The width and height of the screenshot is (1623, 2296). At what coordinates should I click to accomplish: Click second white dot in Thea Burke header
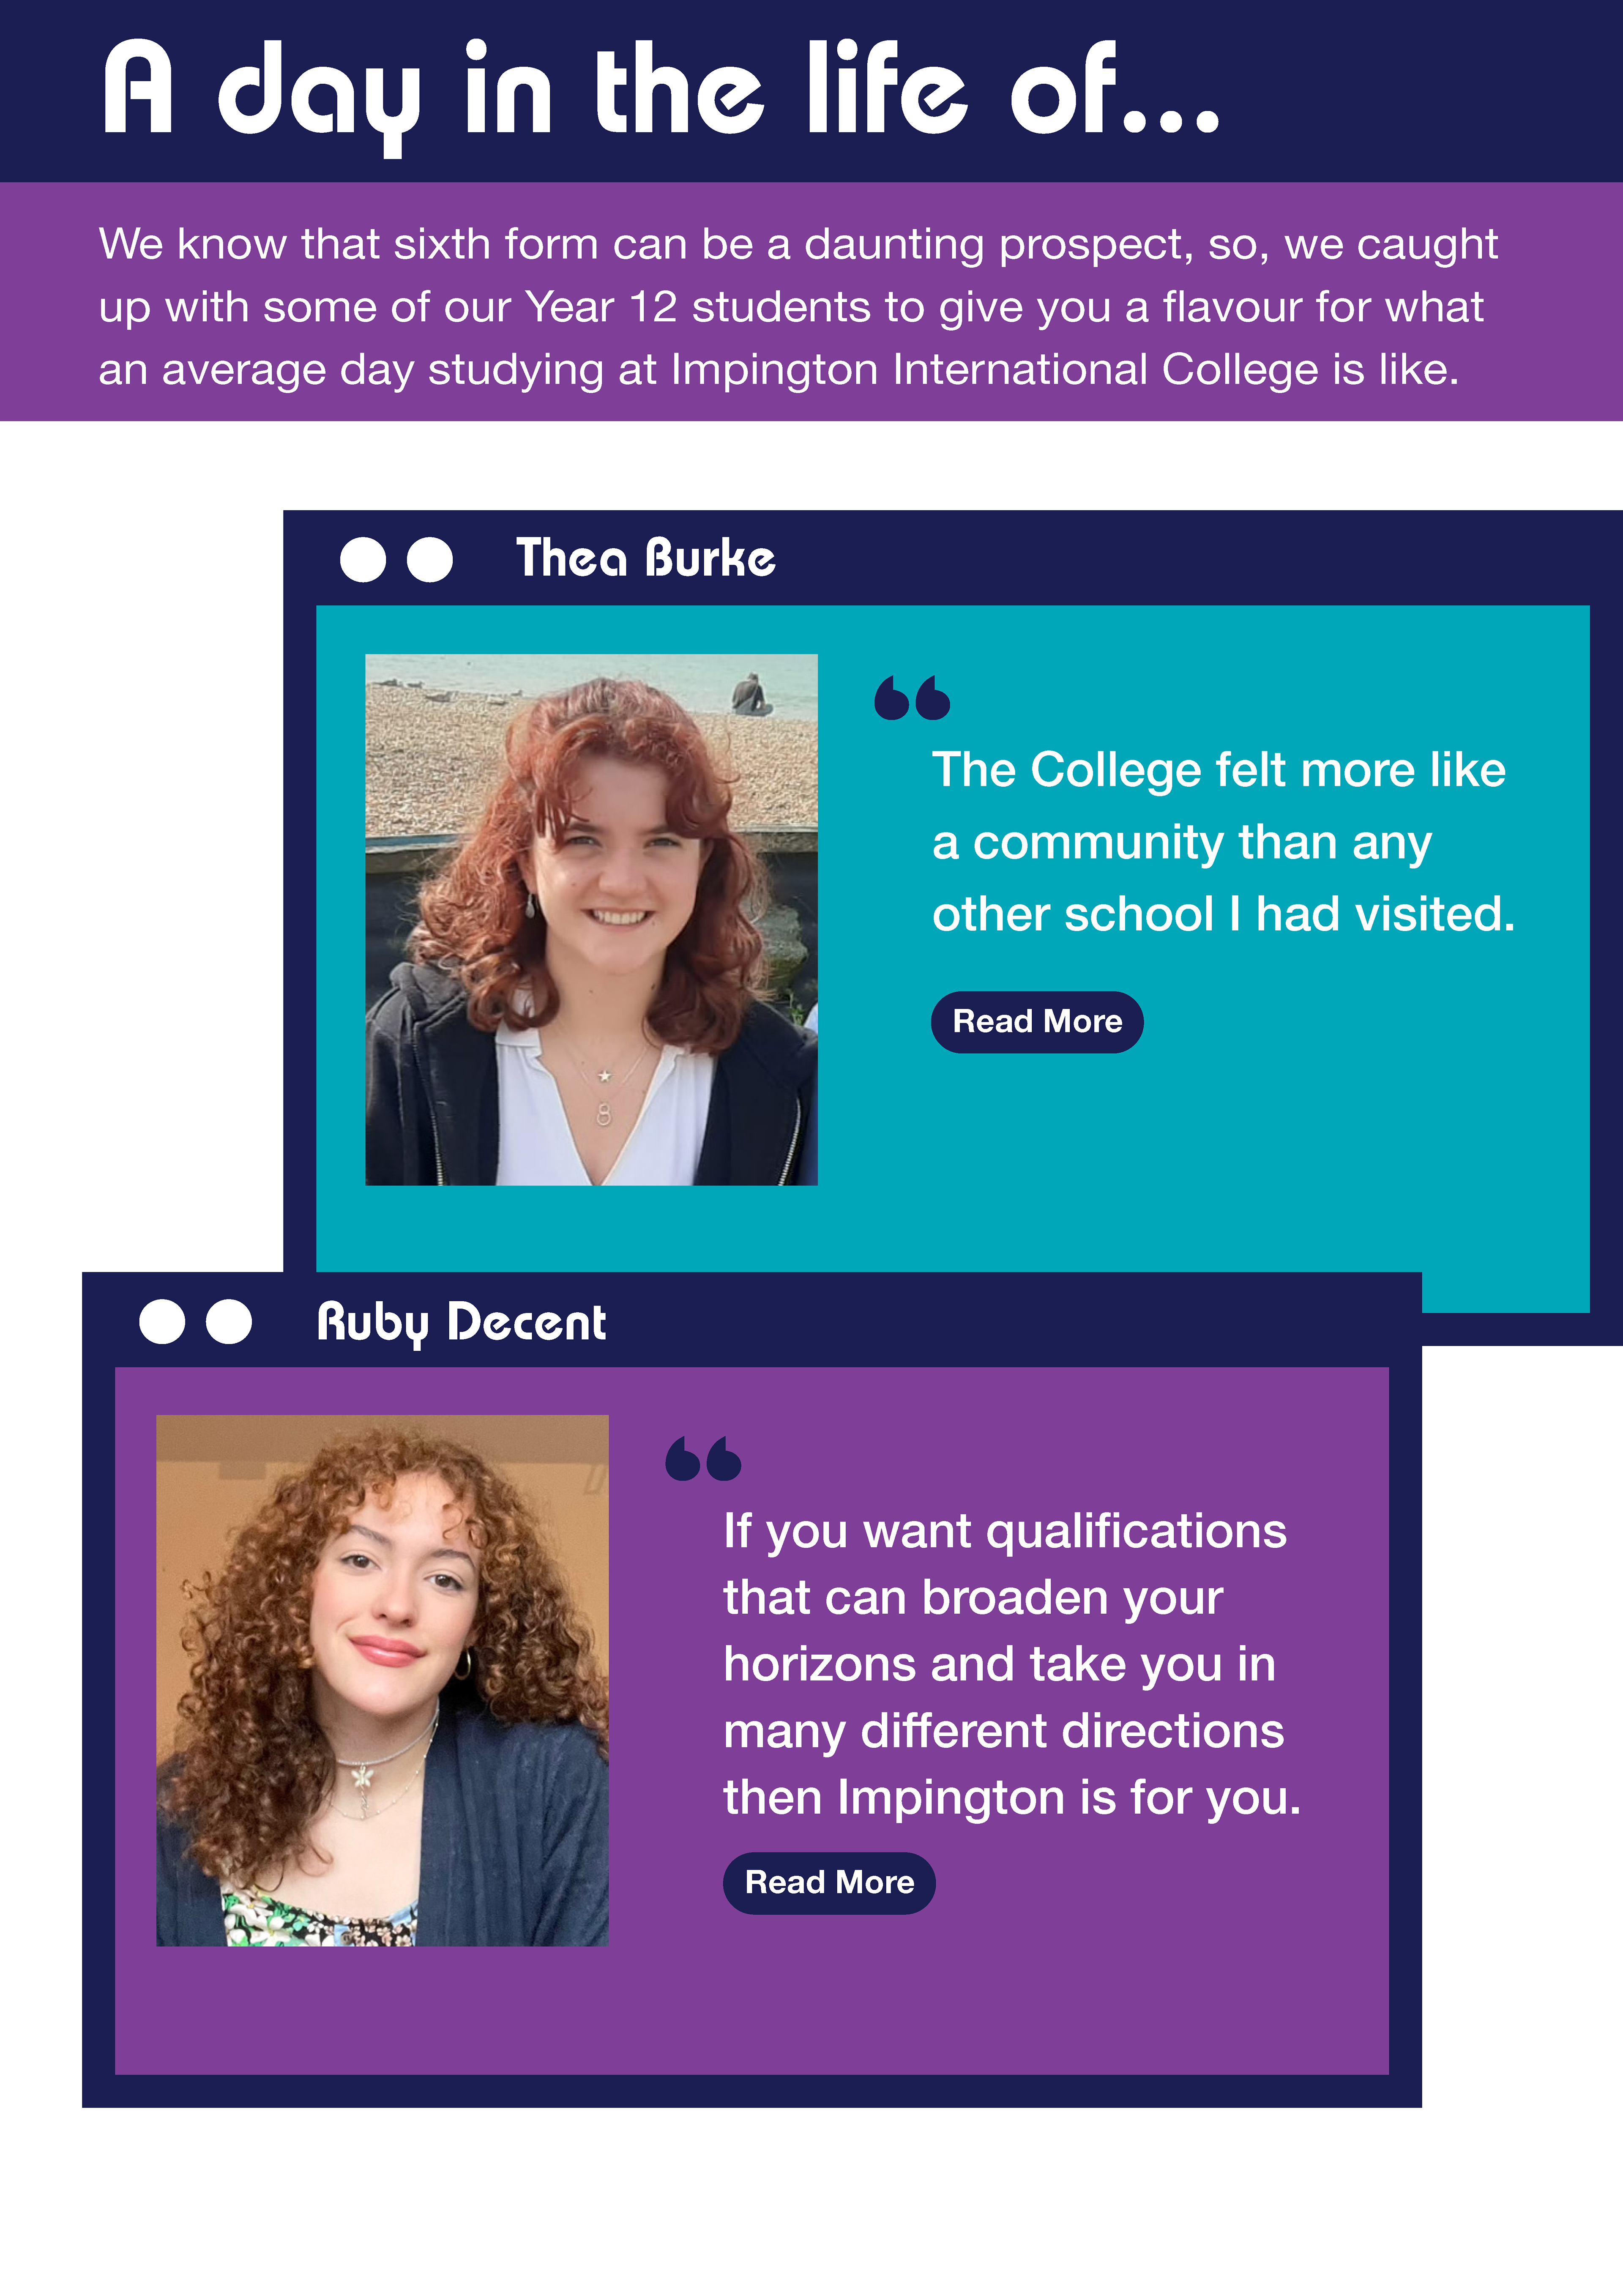pos(430,559)
